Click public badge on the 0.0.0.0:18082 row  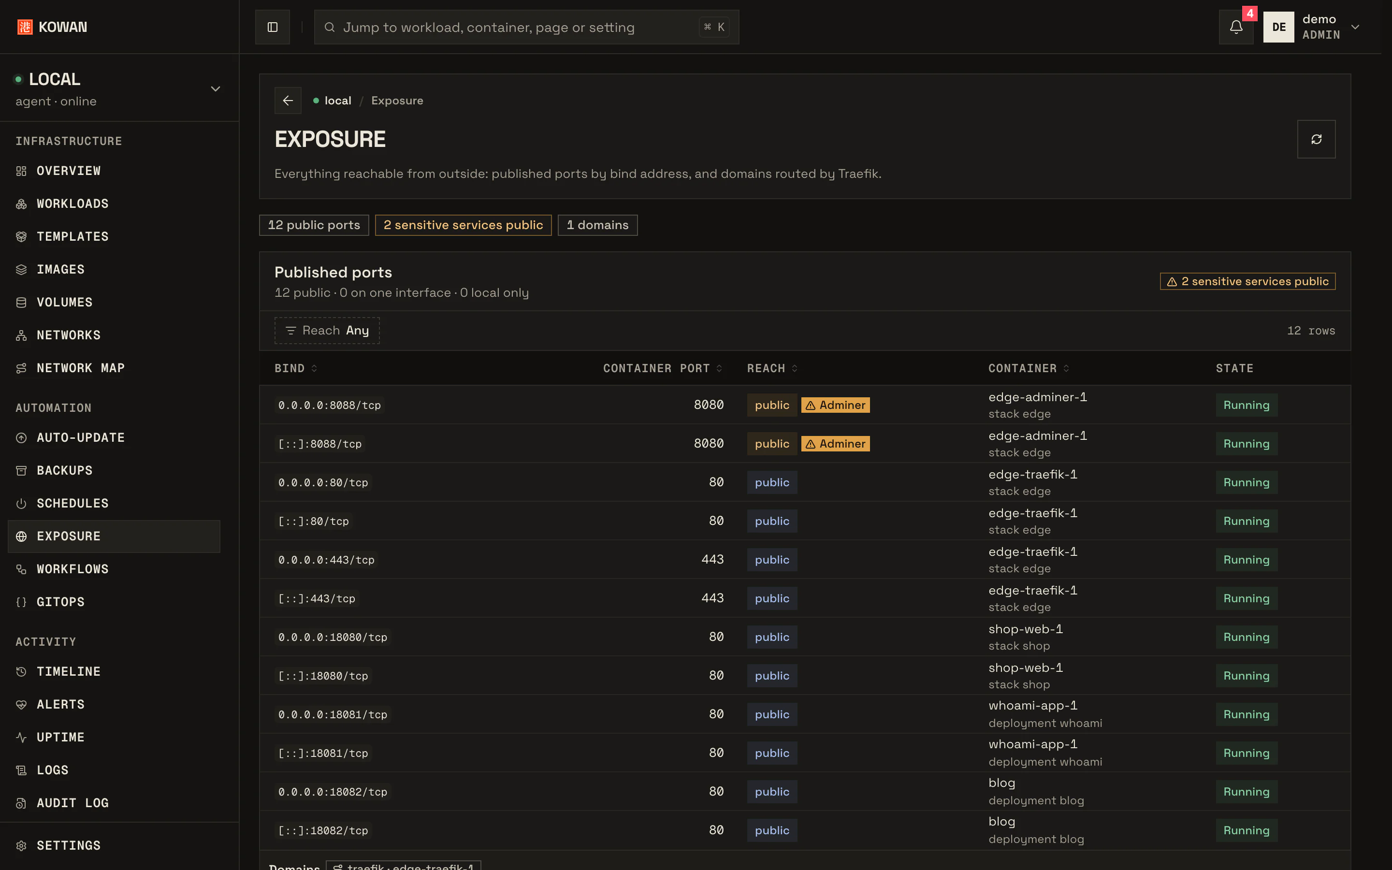(772, 792)
